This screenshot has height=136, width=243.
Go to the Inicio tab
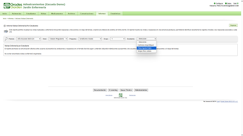[x=5, y=14]
